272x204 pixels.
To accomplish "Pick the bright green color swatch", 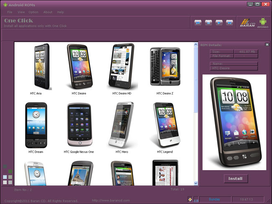I will coord(10,171).
